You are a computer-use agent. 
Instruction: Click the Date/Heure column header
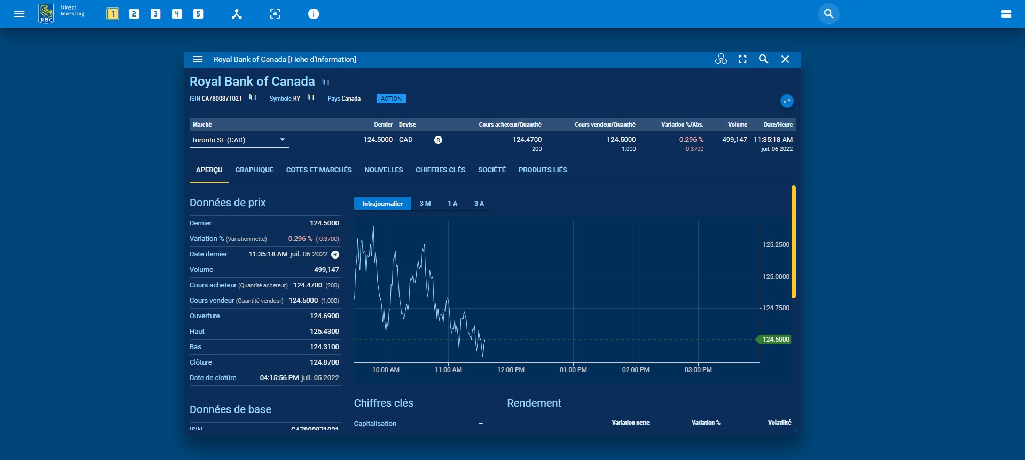coord(778,125)
